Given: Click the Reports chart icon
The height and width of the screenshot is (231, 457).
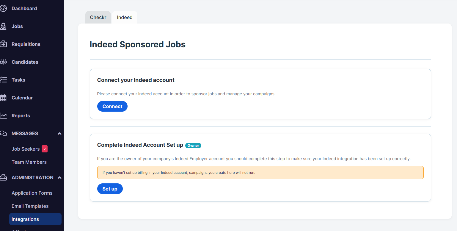Looking at the screenshot, I should pos(3,115).
